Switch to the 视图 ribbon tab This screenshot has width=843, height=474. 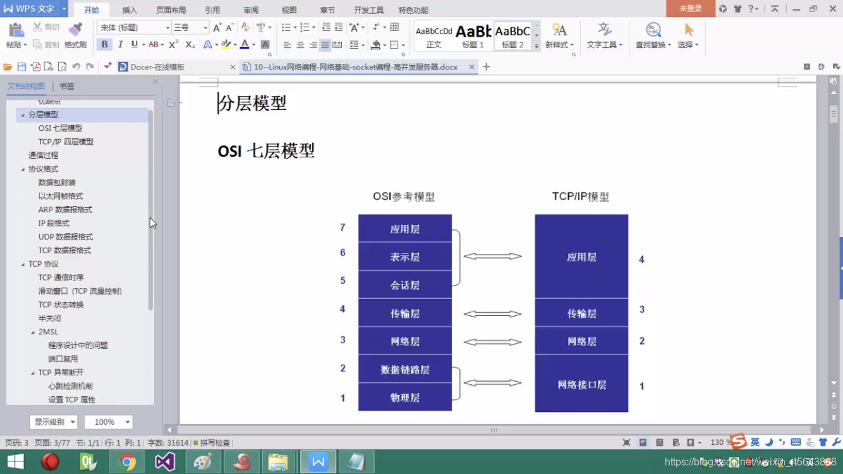pyautogui.click(x=289, y=10)
